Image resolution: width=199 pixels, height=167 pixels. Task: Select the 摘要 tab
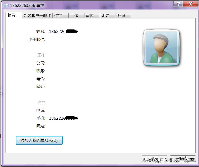[14, 15]
